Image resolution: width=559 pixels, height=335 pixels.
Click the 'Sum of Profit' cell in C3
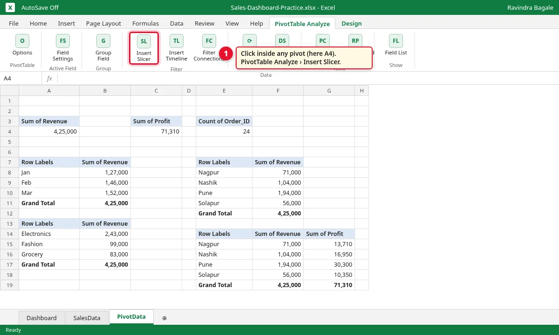click(x=157, y=121)
